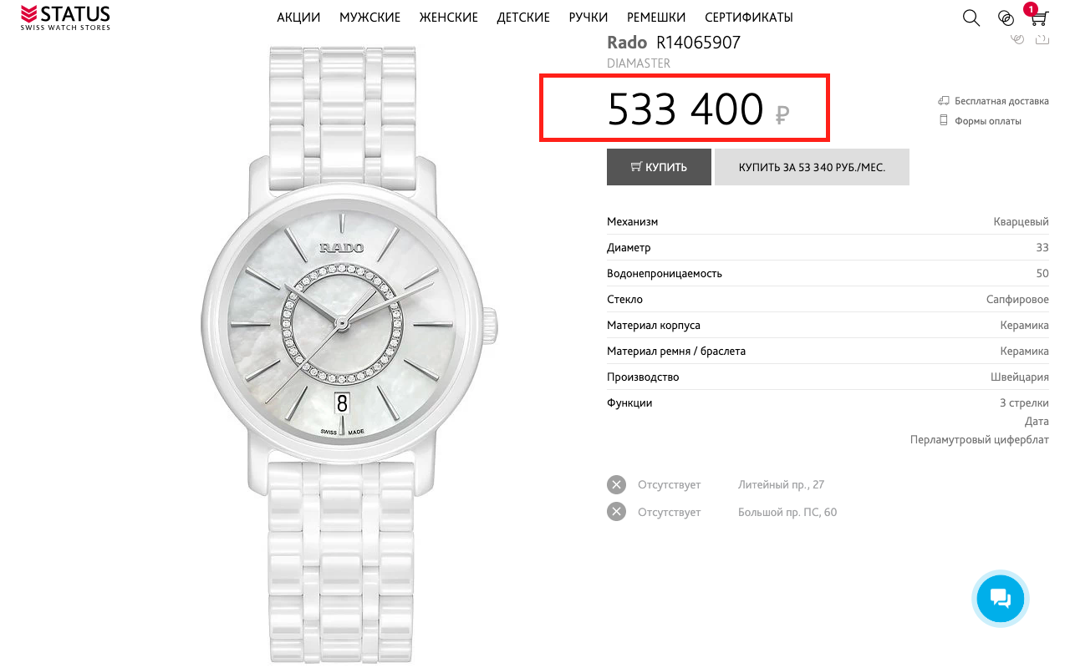This screenshot has width=1070, height=668.
Task: Click the unavailable X icon for Большой пр. ПС, 60
Action: point(616,512)
